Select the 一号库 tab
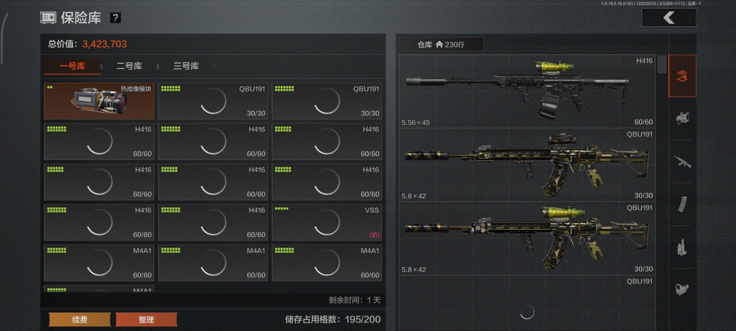 (72, 66)
